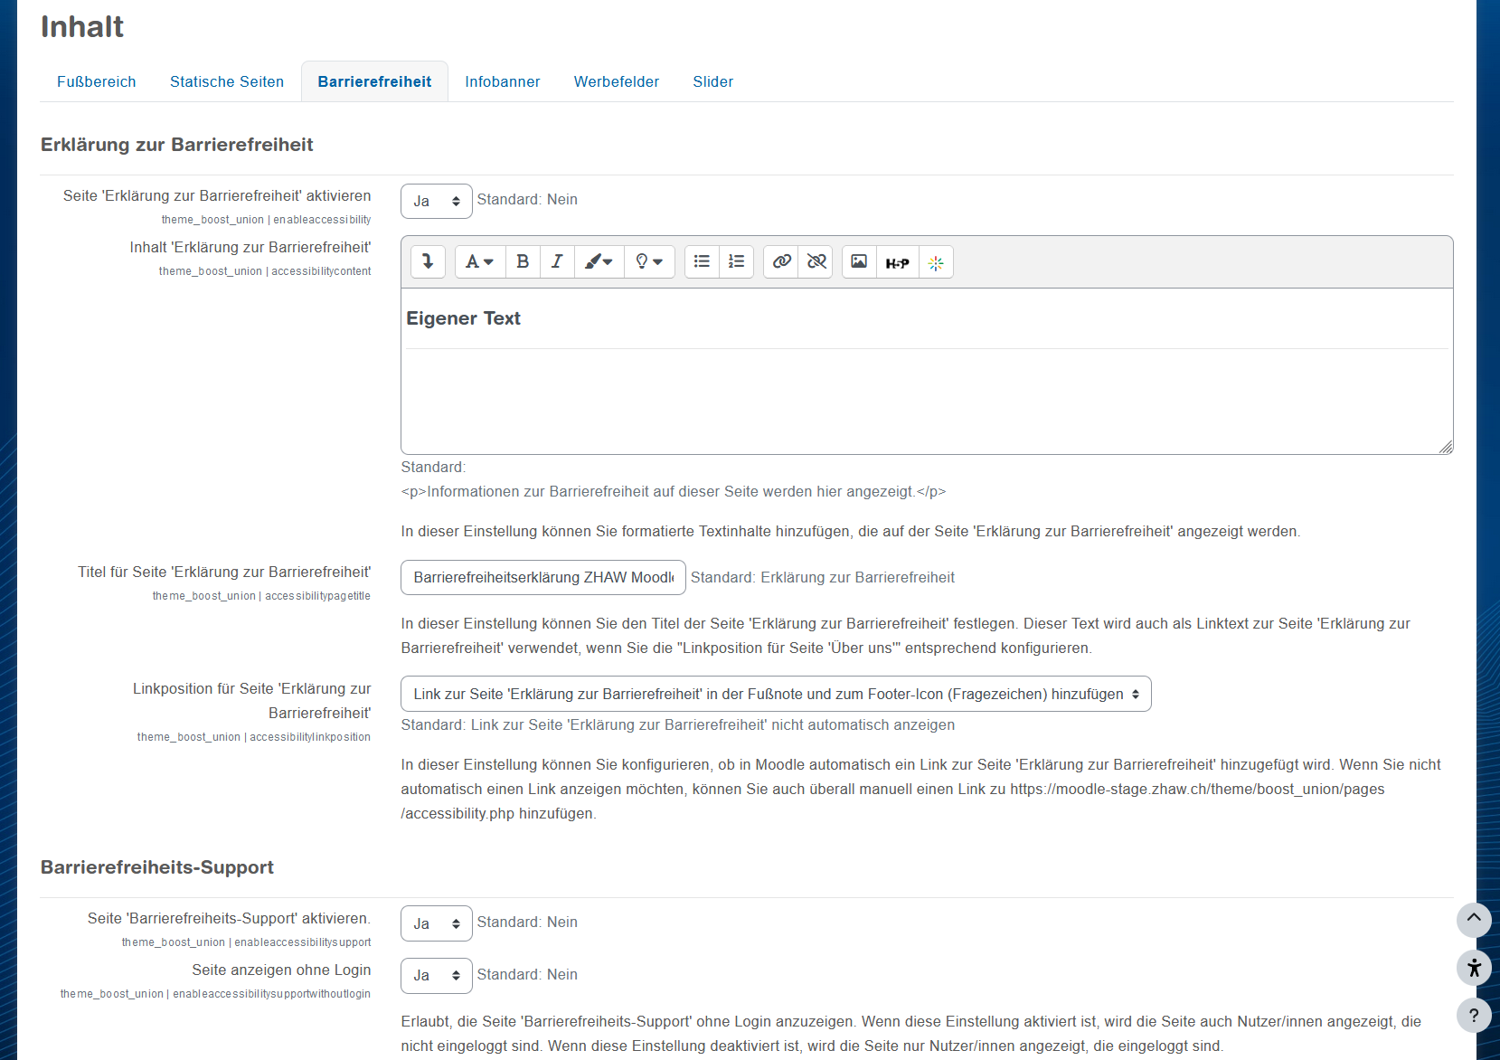Open the text color brush menu
The height and width of the screenshot is (1060, 1500).
point(599,261)
